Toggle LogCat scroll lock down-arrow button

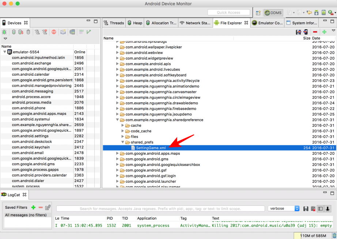pyautogui.click(x=327, y=208)
